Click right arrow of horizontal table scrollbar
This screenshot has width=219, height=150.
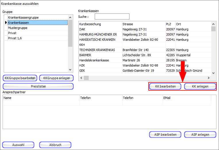pyautogui.click(x=209, y=78)
